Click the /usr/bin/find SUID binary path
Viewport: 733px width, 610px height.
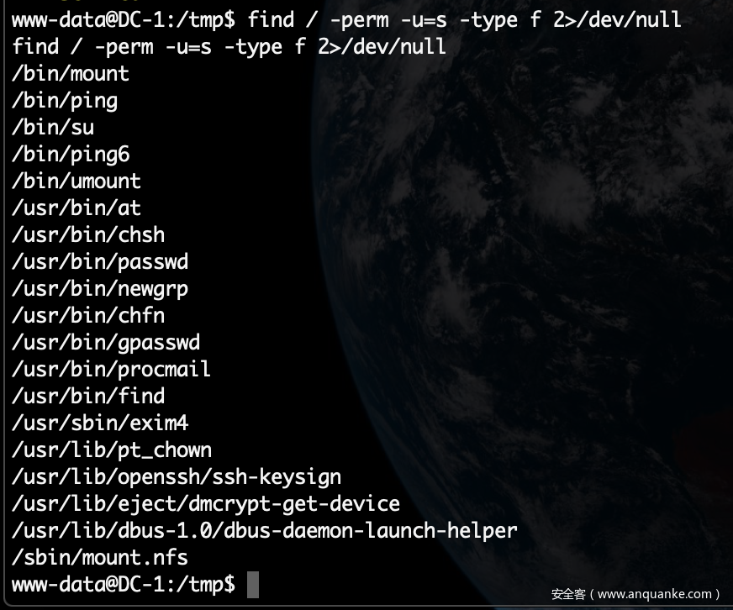point(89,397)
